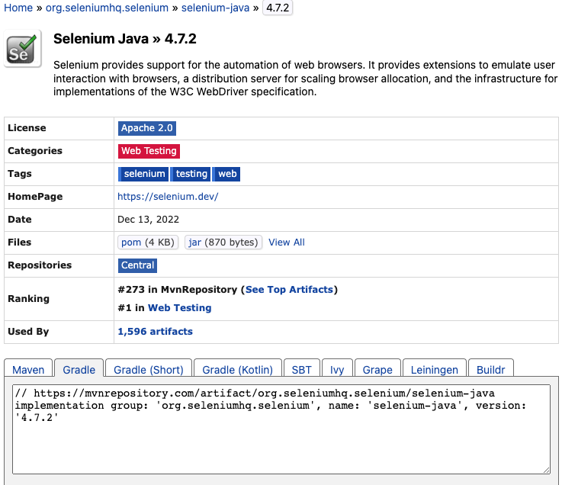The height and width of the screenshot is (485, 562).
Task: Switch to the Gradle (Kotlin) tab
Action: tap(237, 369)
